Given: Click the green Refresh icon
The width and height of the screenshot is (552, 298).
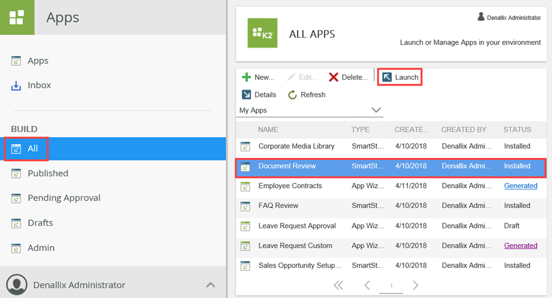Looking at the screenshot, I should click(293, 95).
